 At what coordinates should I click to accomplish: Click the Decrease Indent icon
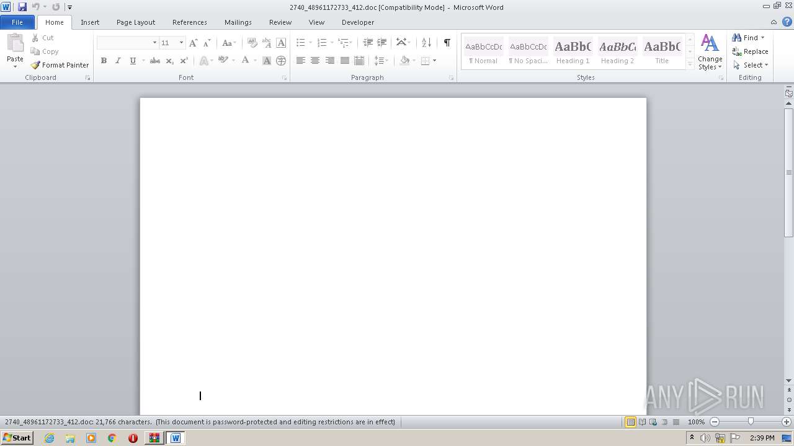coord(368,43)
